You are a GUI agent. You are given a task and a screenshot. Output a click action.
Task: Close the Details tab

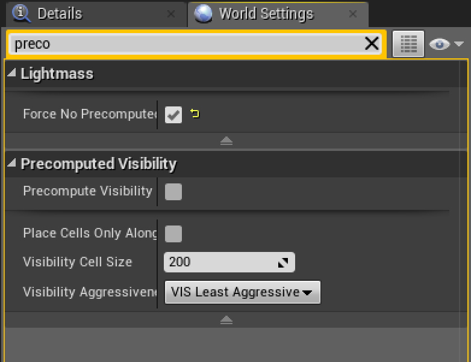tap(171, 13)
